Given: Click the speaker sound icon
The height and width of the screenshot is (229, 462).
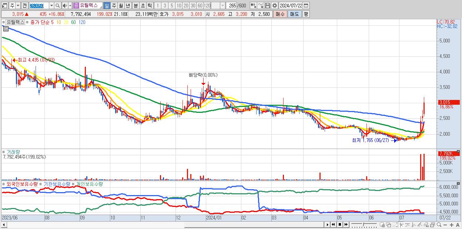Looking at the screenshot, I should coord(64,6).
